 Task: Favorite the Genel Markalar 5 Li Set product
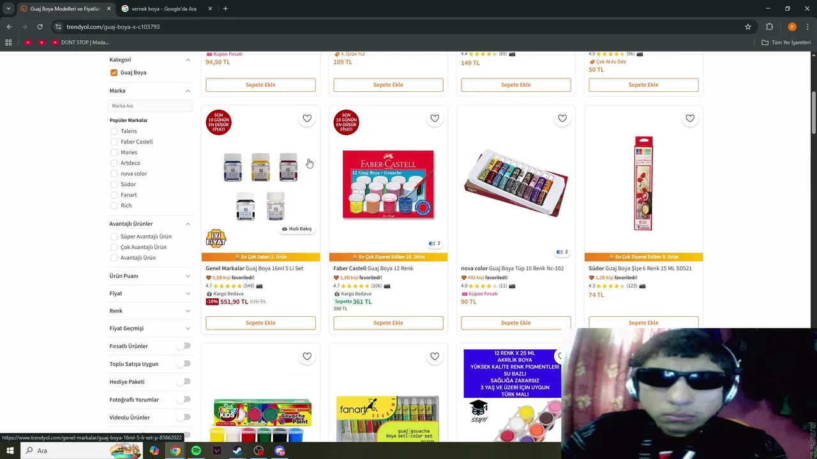tap(307, 119)
